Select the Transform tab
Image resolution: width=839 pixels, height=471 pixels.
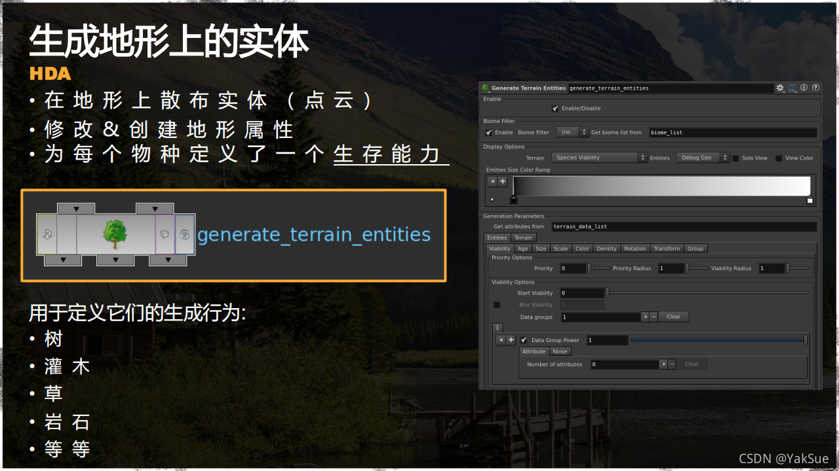pyautogui.click(x=667, y=249)
